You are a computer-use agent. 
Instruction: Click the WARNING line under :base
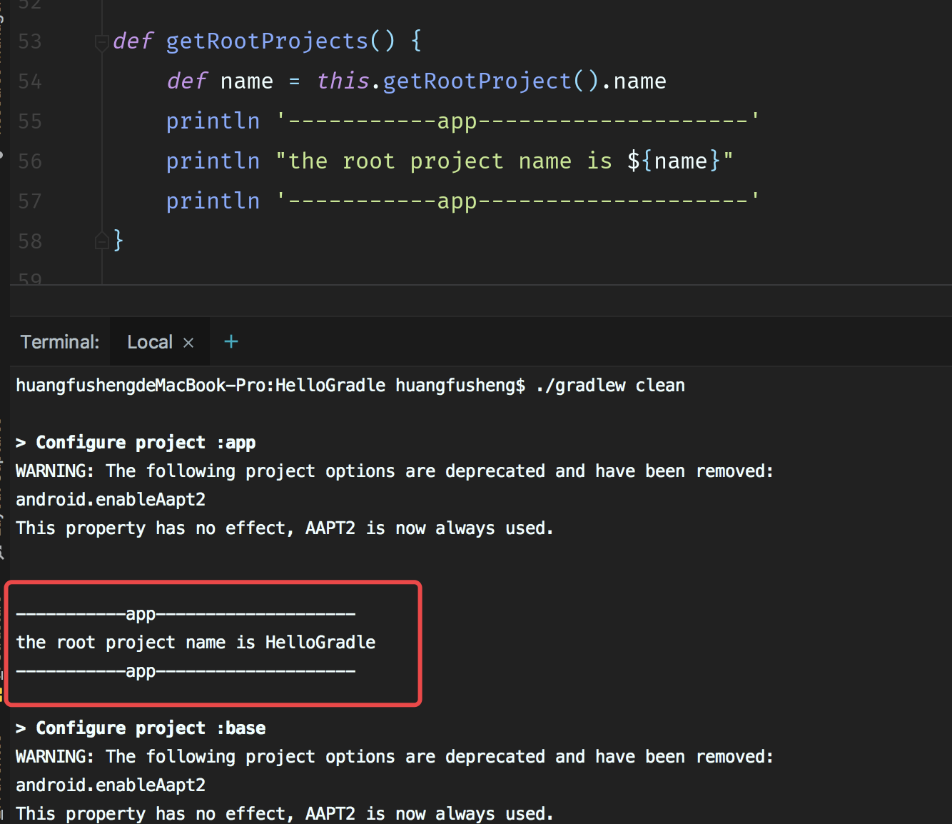click(395, 757)
